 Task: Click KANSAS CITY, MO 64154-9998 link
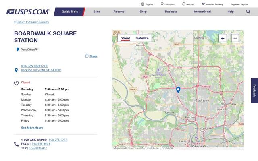click(x=41, y=70)
